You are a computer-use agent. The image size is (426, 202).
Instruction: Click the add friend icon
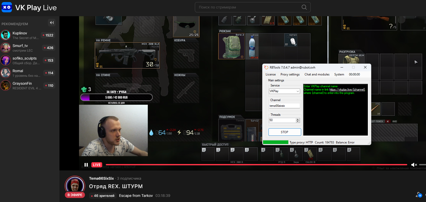(x=419, y=195)
